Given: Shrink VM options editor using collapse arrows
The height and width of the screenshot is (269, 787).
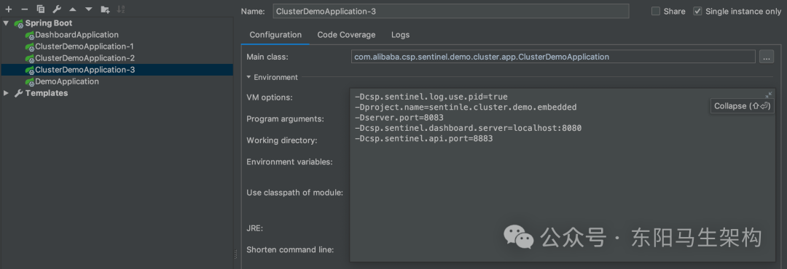Looking at the screenshot, I should 768,95.
